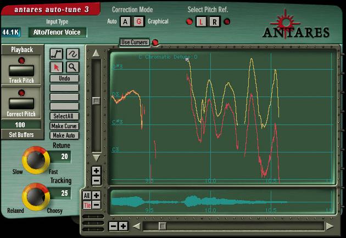Toggle Use Cursors
This screenshot has height=238, width=346.
(x=134, y=42)
